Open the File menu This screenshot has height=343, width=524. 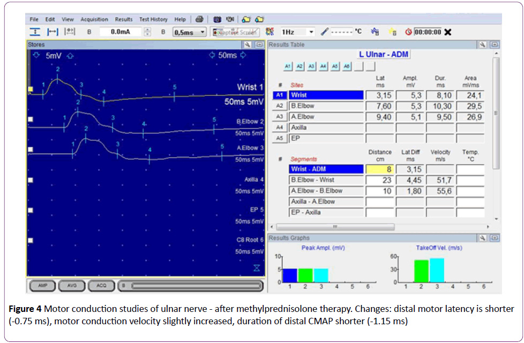[x=34, y=19]
